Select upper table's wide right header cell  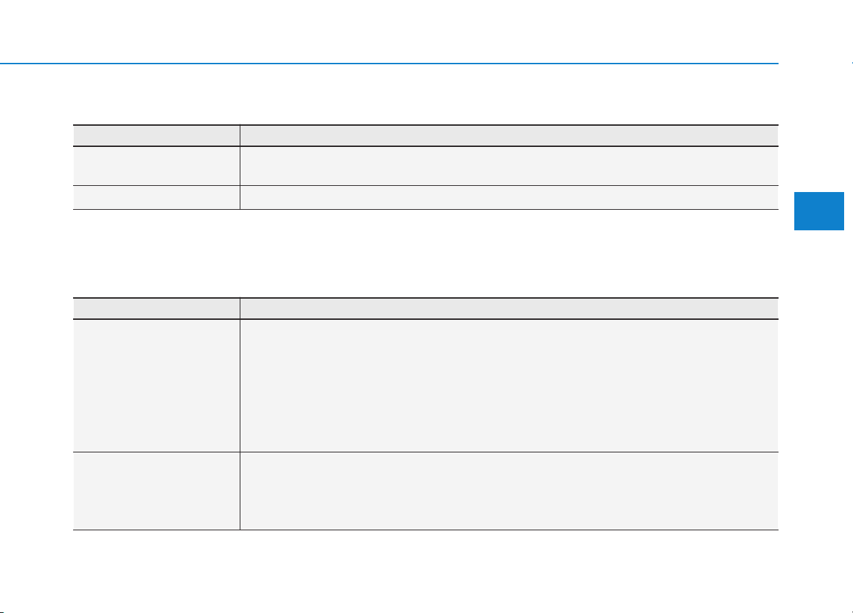509,135
